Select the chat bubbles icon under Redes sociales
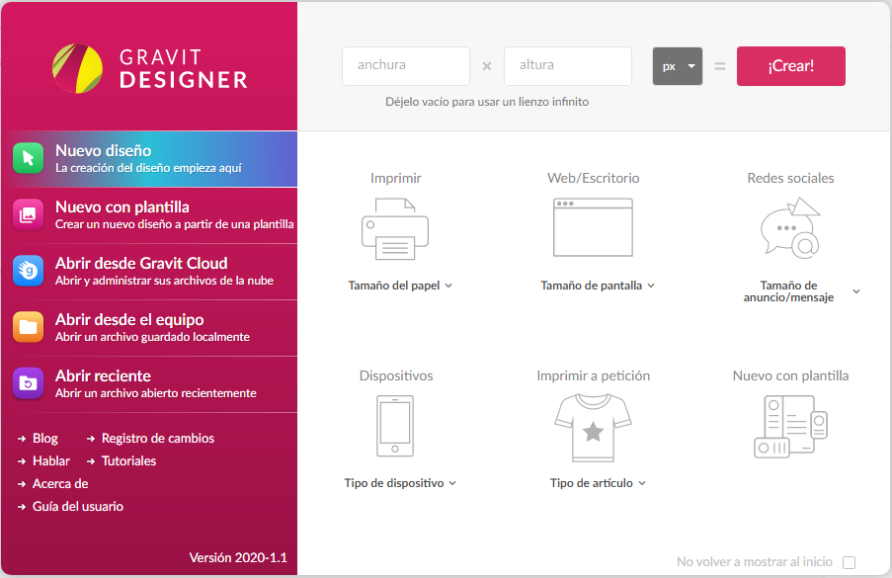Image resolution: width=892 pixels, height=578 pixels. click(x=790, y=227)
